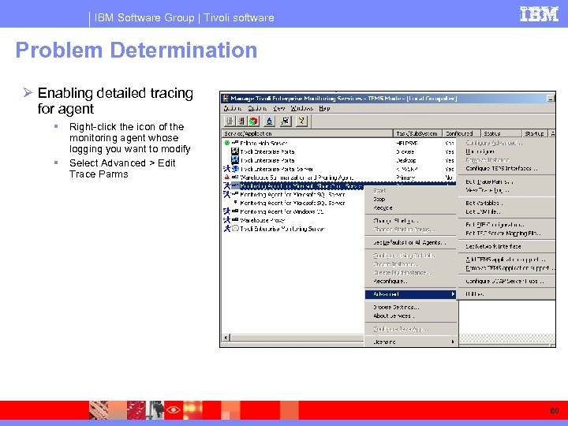
Task: Select the Eclipse Help Server row text
Action: pos(263,143)
